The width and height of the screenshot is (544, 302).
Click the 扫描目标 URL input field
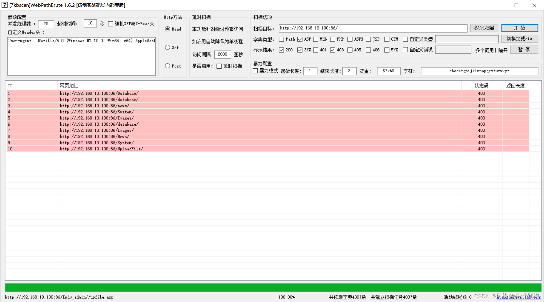(x=373, y=28)
